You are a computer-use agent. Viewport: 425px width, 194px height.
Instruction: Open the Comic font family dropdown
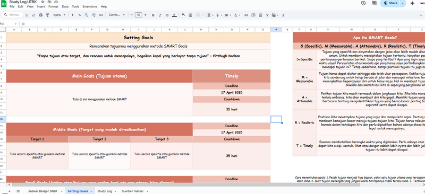click(116, 15)
